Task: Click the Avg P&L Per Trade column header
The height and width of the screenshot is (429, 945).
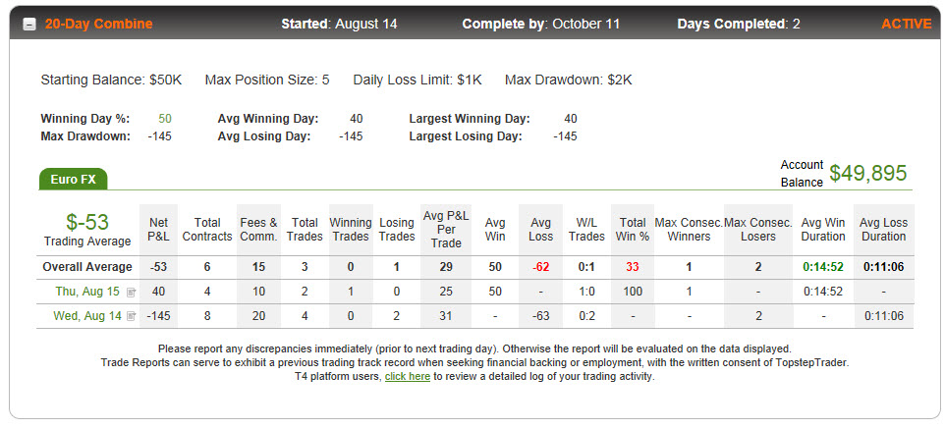Action: (x=446, y=230)
